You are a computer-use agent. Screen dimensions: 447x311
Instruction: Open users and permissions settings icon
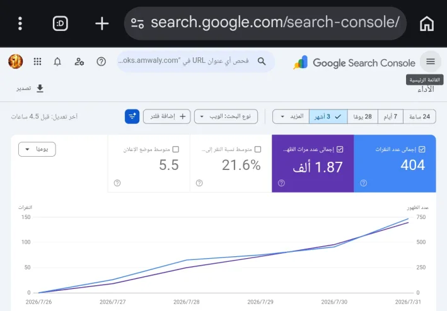click(x=79, y=62)
